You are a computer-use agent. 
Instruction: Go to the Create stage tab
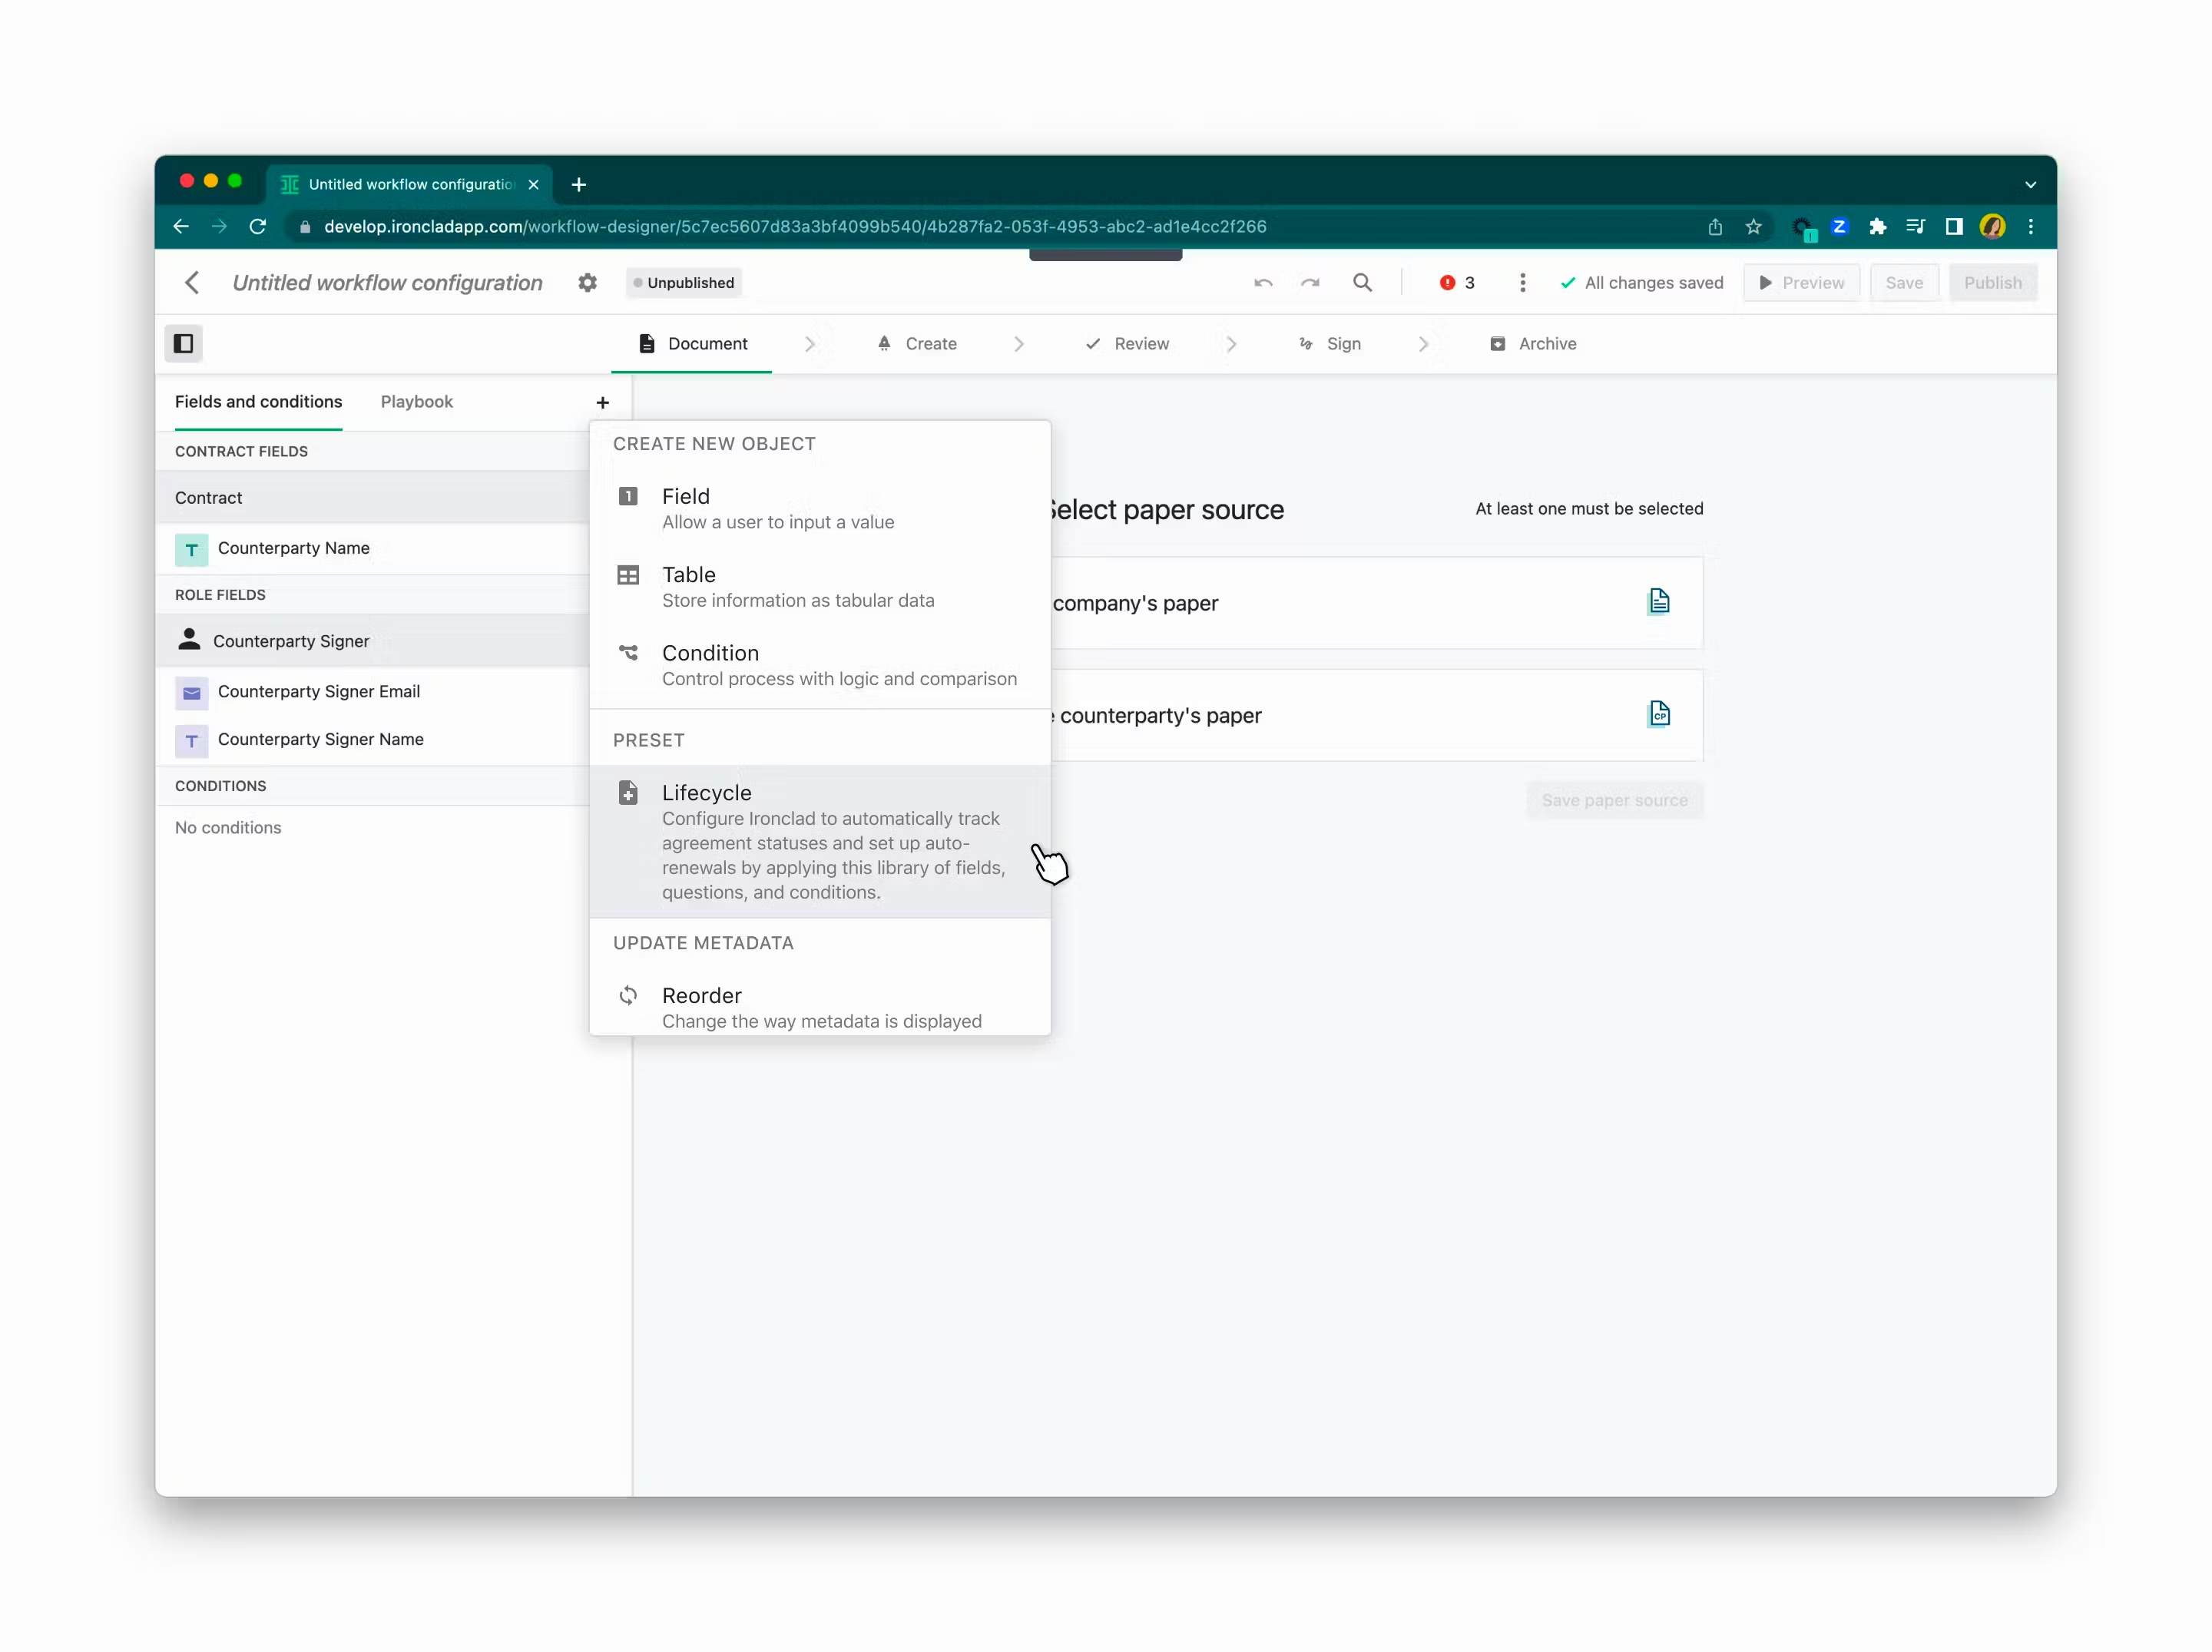click(x=917, y=344)
